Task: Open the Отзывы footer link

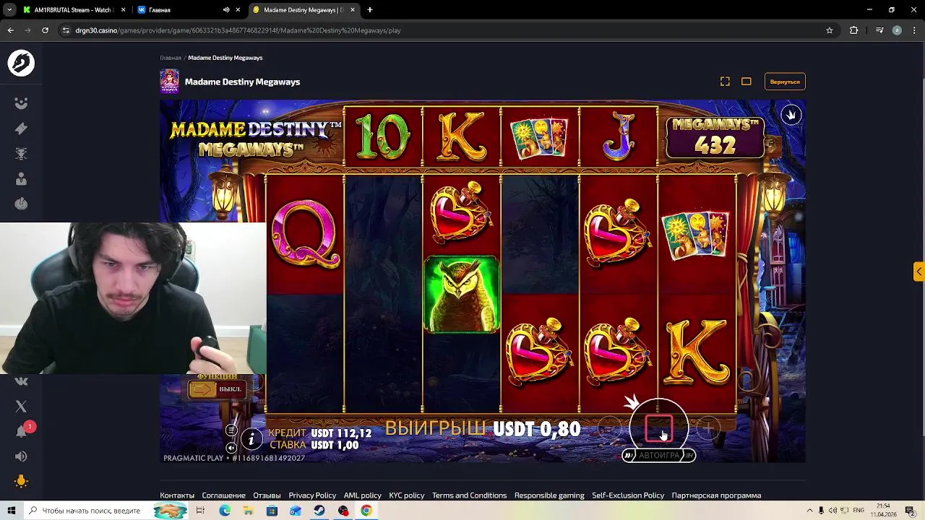Action: (267, 495)
